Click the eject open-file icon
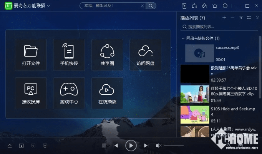262x154 pixels. [10, 146]
